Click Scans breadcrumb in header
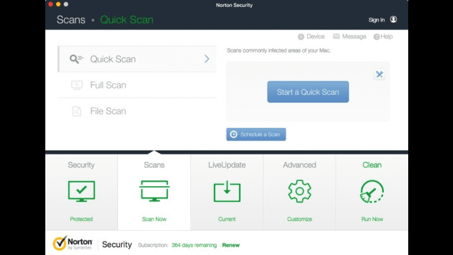 71,20
